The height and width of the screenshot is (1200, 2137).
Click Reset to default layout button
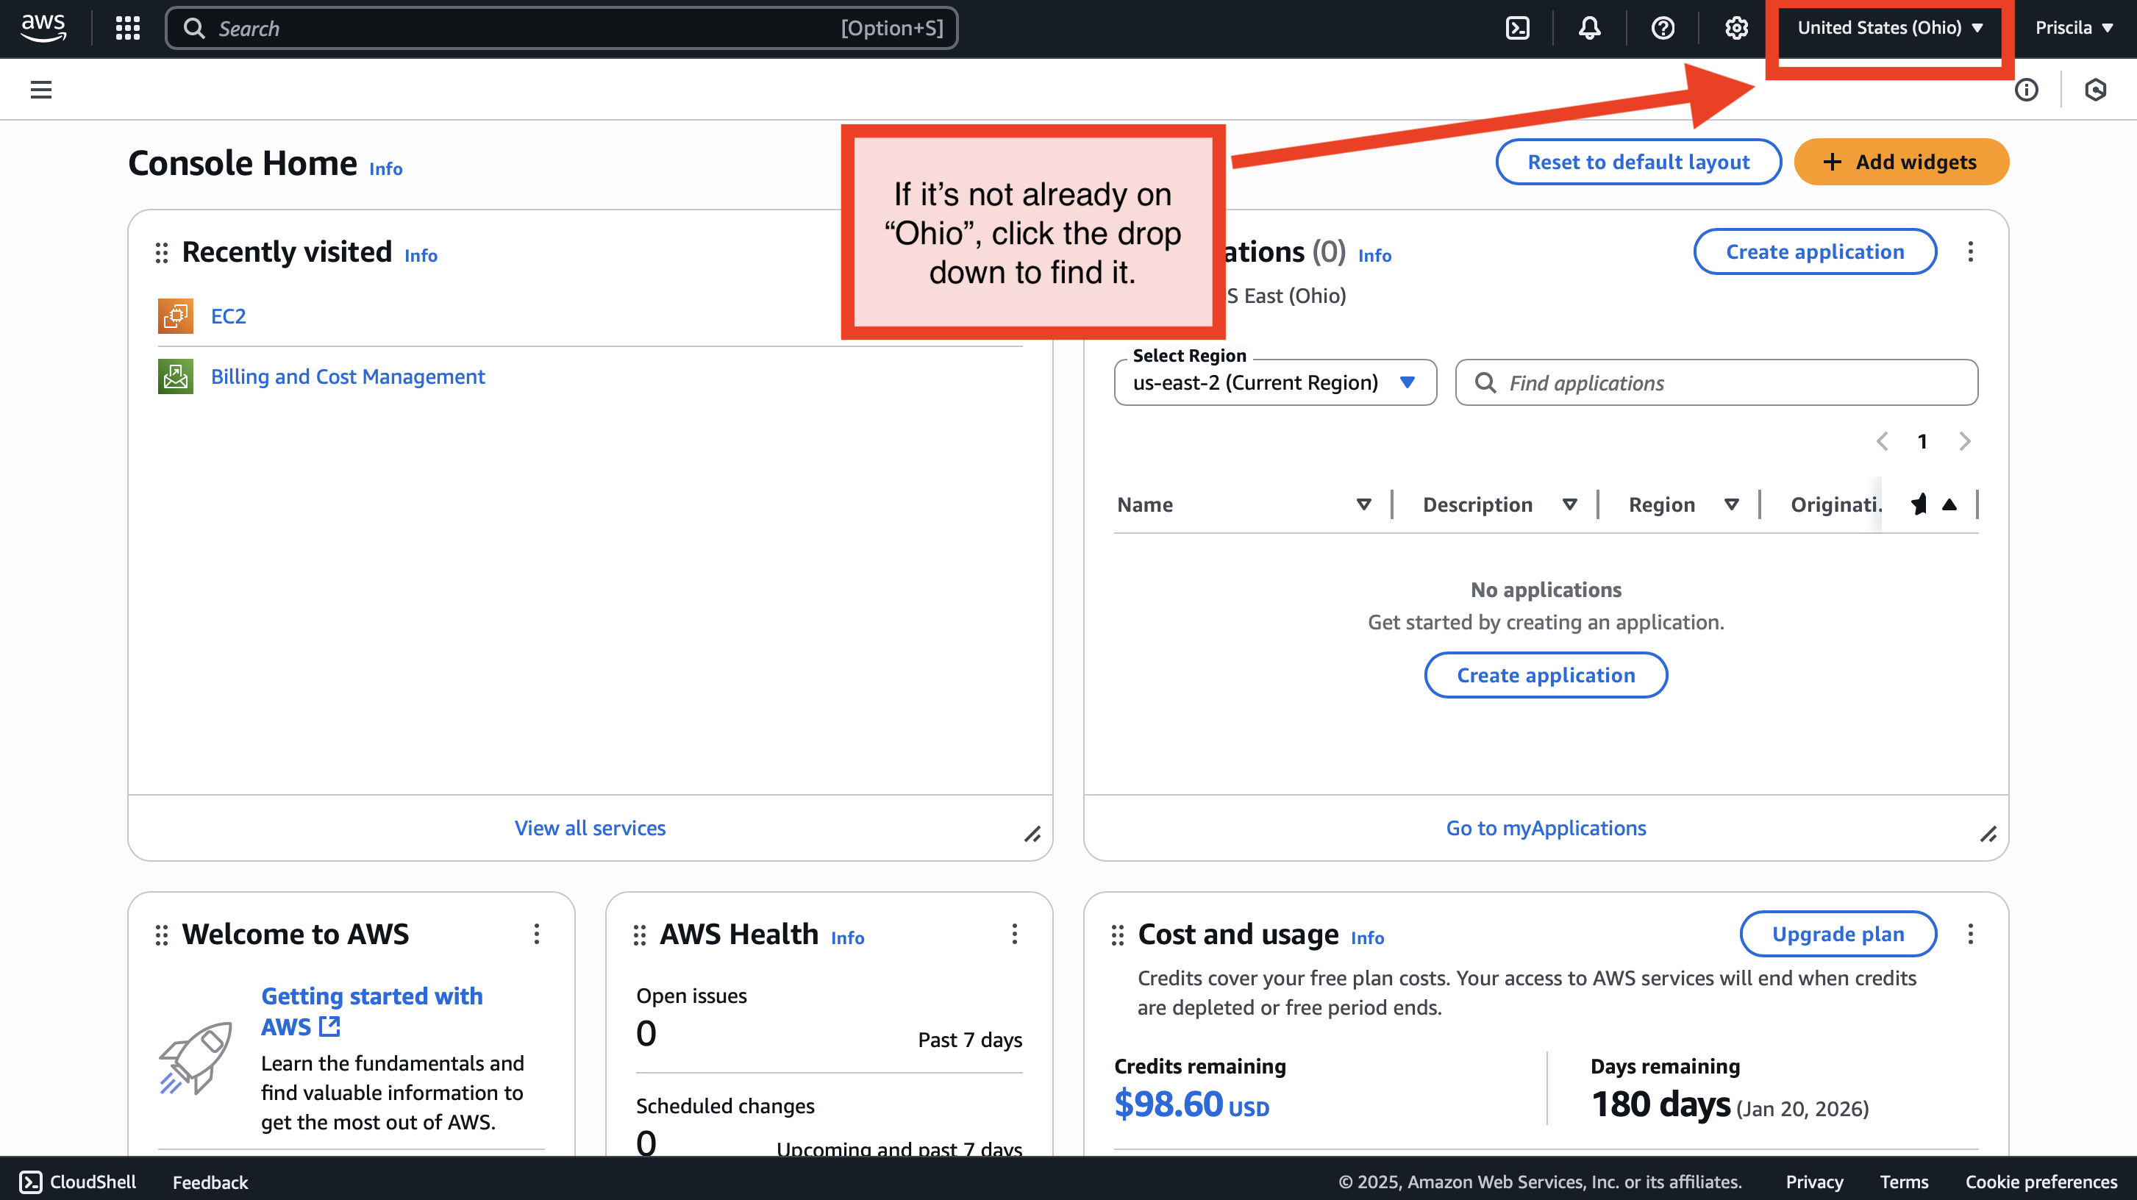1638,162
